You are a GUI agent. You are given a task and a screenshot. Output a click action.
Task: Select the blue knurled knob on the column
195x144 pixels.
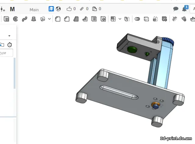(x=168, y=41)
